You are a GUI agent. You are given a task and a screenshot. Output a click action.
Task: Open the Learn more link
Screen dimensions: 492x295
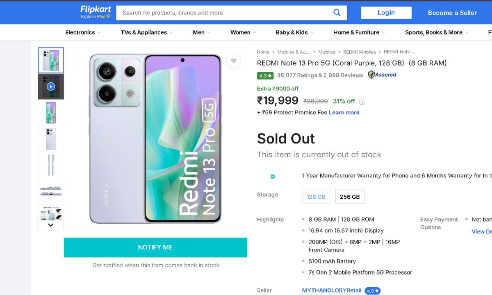[x=344, y=113]
